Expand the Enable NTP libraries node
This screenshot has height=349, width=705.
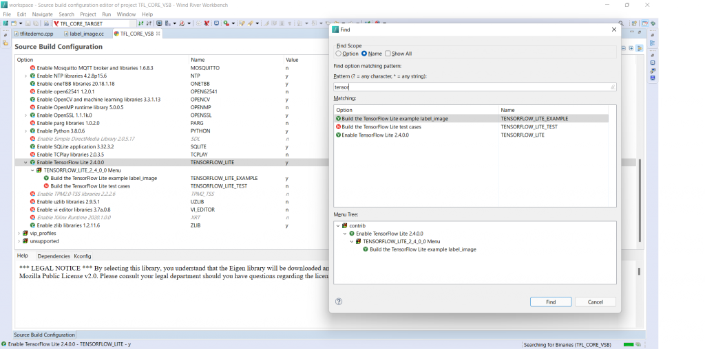[x=25, y=76]
